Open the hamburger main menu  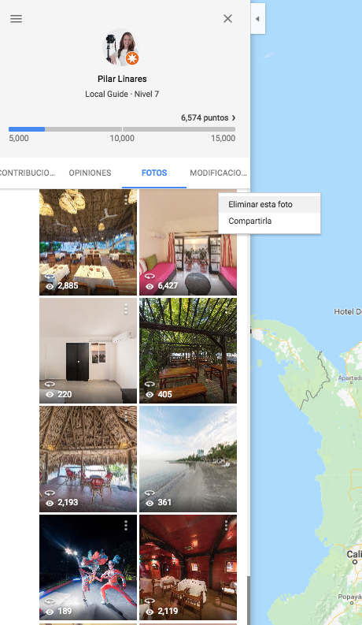16,19
